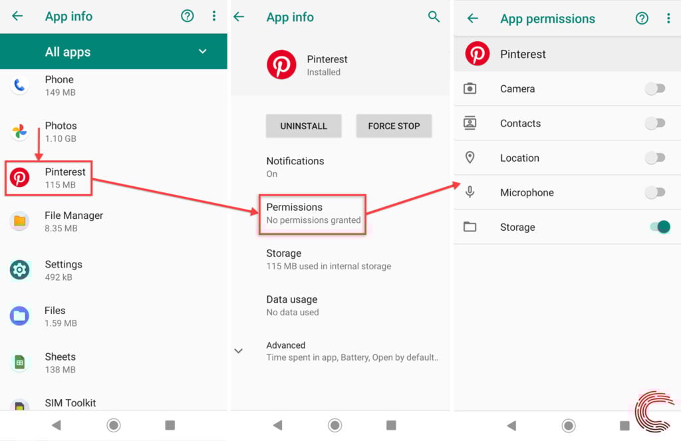
Task: Open Sheets 138 MB list entry
Action: [113, 363]
